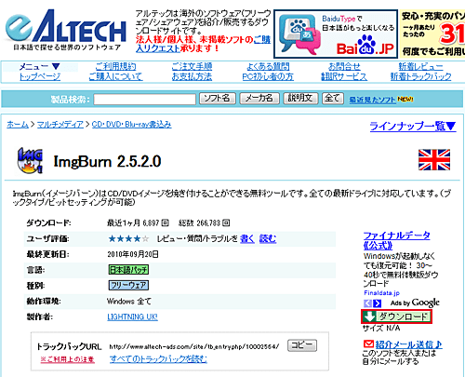
Task: Click ホーム breadcrumb link
Action: [18, 125]
